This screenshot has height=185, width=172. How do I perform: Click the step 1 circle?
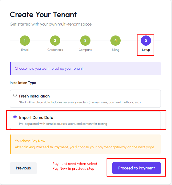[x=25, y=41]
